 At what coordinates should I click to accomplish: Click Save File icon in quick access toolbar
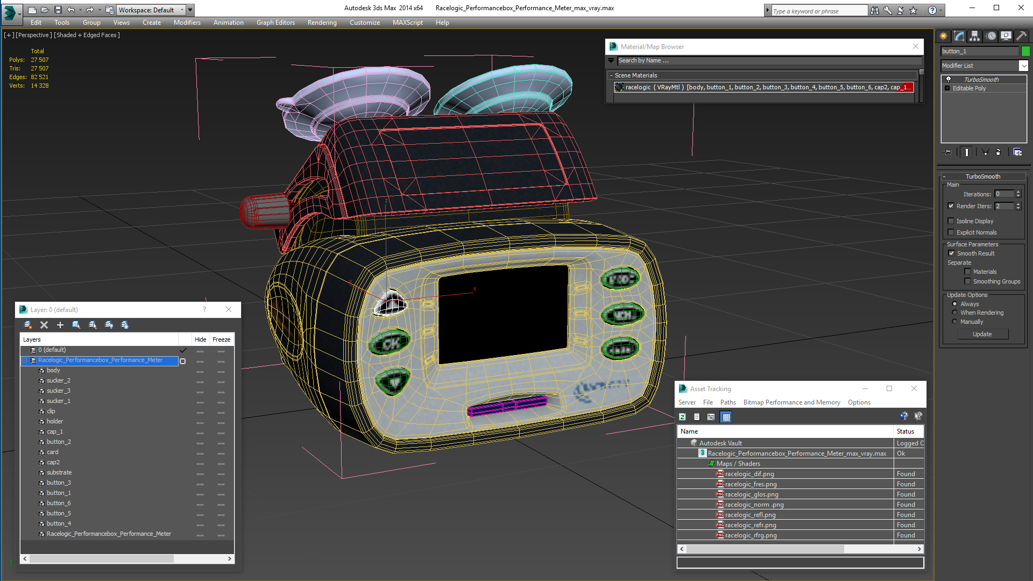(58, 10)
